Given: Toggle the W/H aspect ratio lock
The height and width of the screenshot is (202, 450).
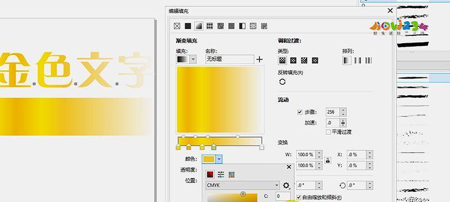Looking at the screenshot, I should click(x=328, y=160).
